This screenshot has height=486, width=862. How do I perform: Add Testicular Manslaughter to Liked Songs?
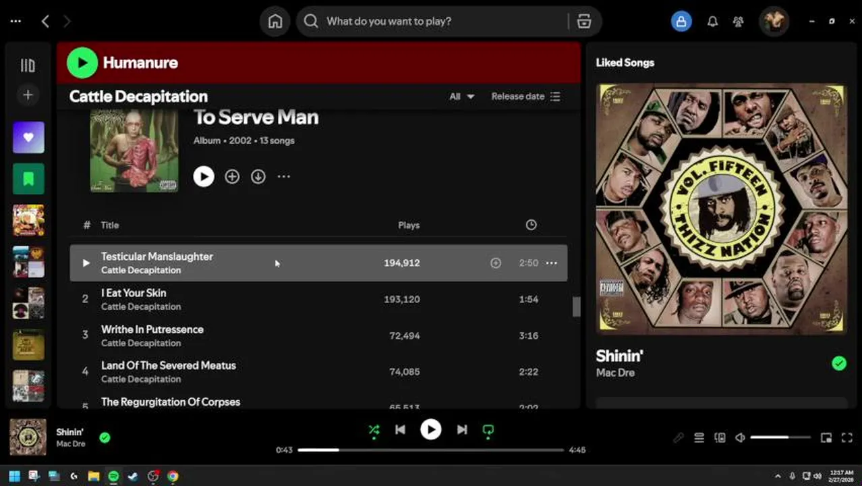pyautogui.click(x=496, y=263)
